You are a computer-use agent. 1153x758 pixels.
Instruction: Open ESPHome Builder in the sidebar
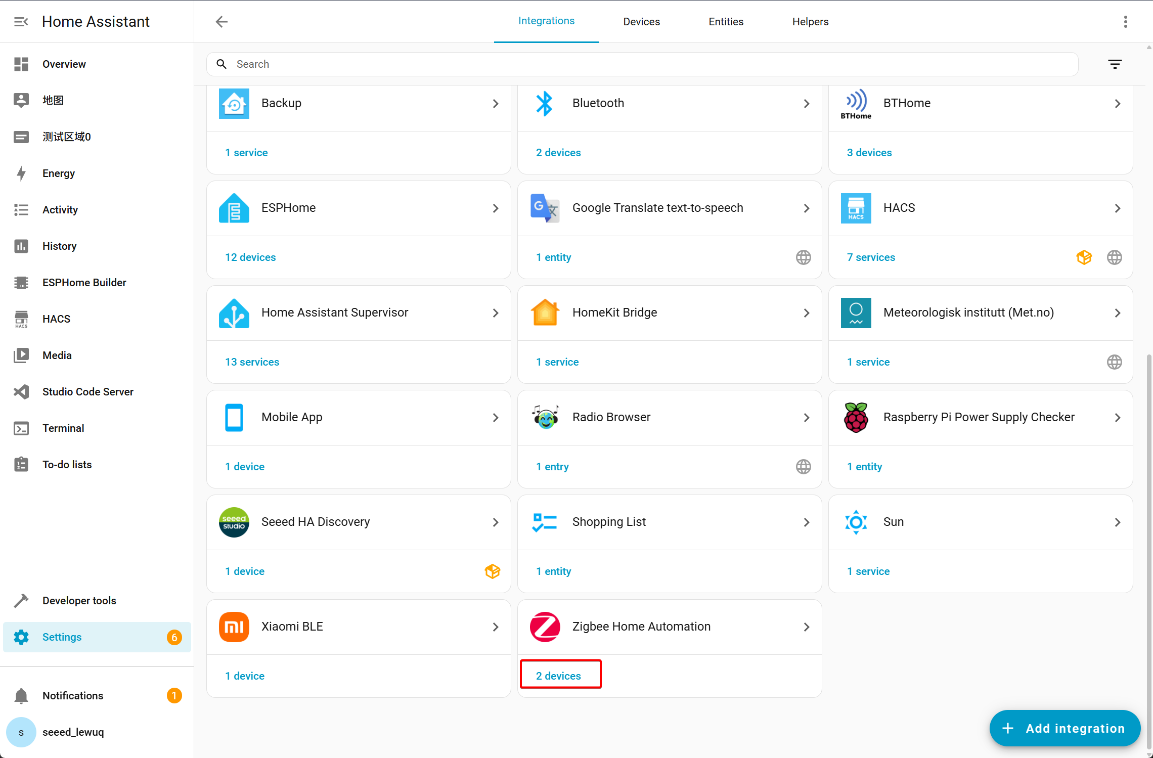[84, 283]
